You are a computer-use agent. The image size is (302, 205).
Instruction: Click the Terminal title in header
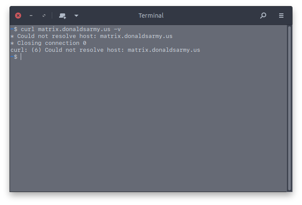click(x=151, y=16)
